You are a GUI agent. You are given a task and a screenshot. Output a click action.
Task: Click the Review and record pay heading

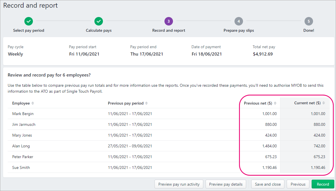point(49,75)
